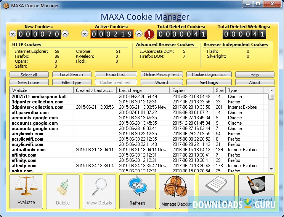Click the Delete broom icon button
Viewport: 284px width, 217px height.
click(x=63, y=192)
